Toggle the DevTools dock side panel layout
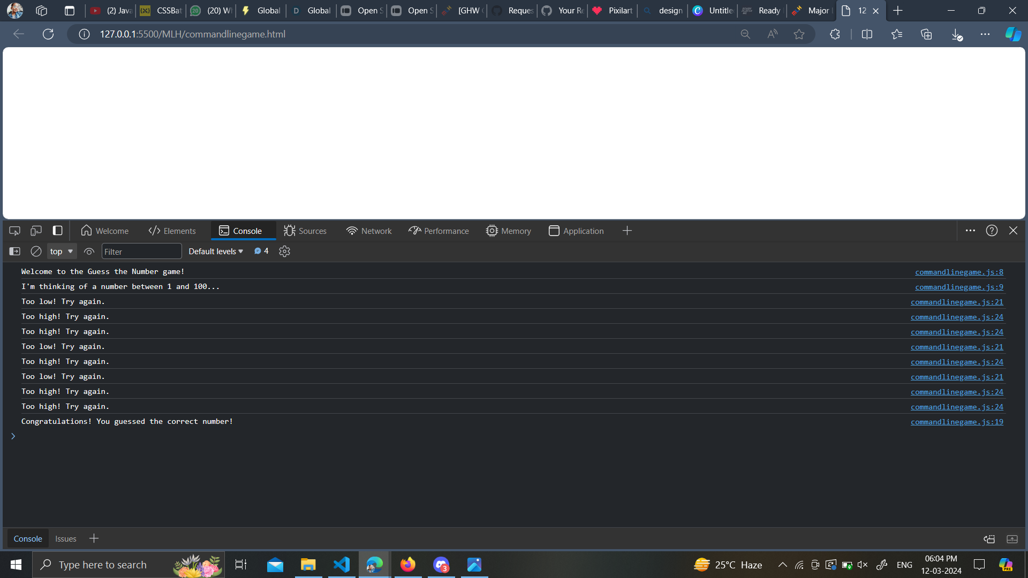The image size is (1028, 578). point(57,231)
